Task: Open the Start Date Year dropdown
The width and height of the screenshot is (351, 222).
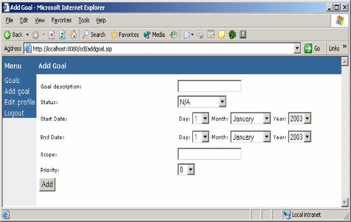Action: coord(300,118)
